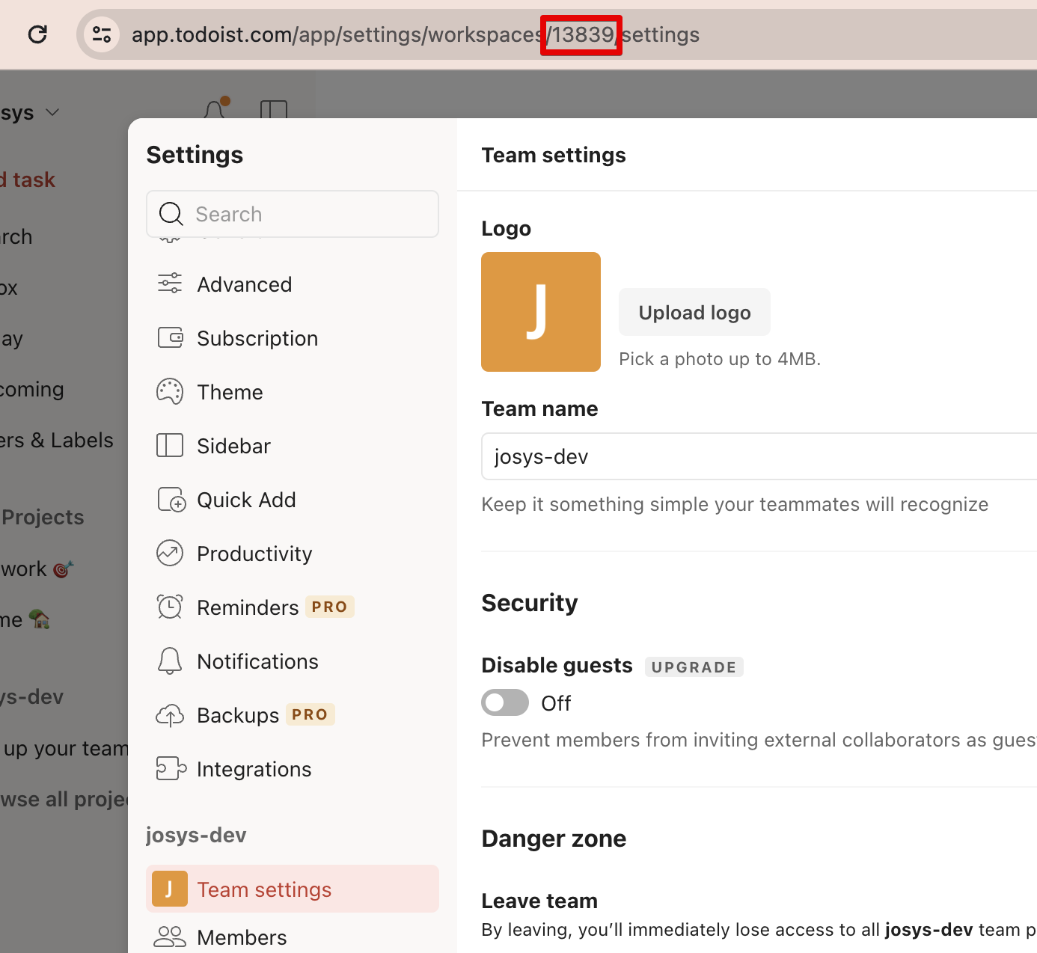Open the Notifications settings

click(257, 661)
